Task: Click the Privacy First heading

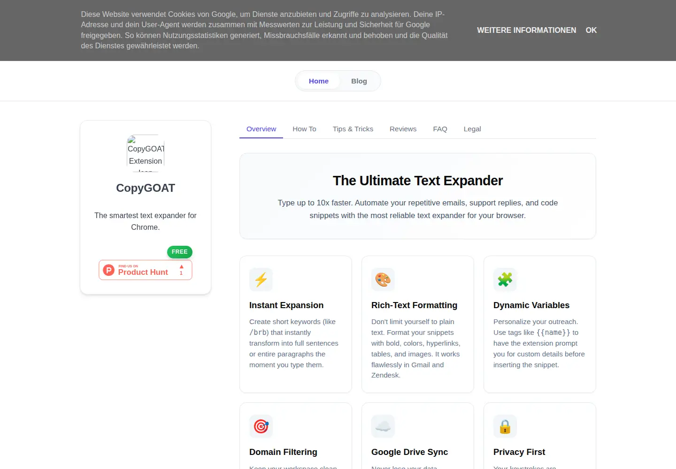Action: (x=519, y=452)
